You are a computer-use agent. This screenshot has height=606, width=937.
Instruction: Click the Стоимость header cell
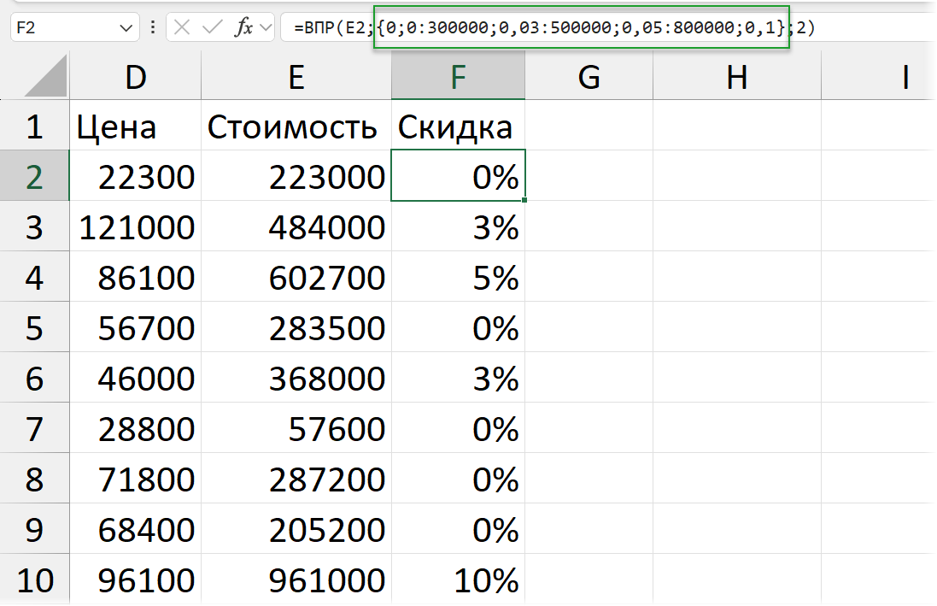296,126
